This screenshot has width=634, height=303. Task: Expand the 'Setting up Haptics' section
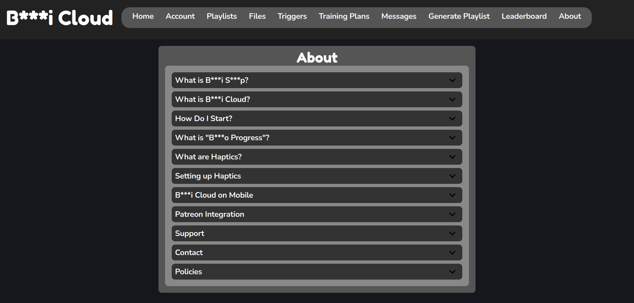tap(317, 176)
